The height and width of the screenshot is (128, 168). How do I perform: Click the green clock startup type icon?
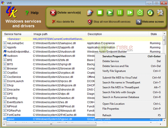click(140, 13)
